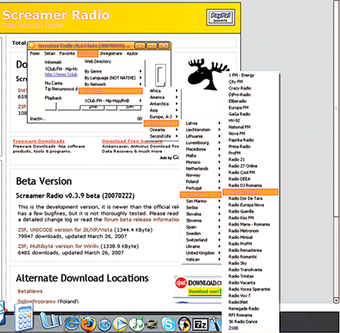The width and height of the screenshot is (340, 333).
Task: Open the Fisier menu
Action: click(x=35, y=53)
